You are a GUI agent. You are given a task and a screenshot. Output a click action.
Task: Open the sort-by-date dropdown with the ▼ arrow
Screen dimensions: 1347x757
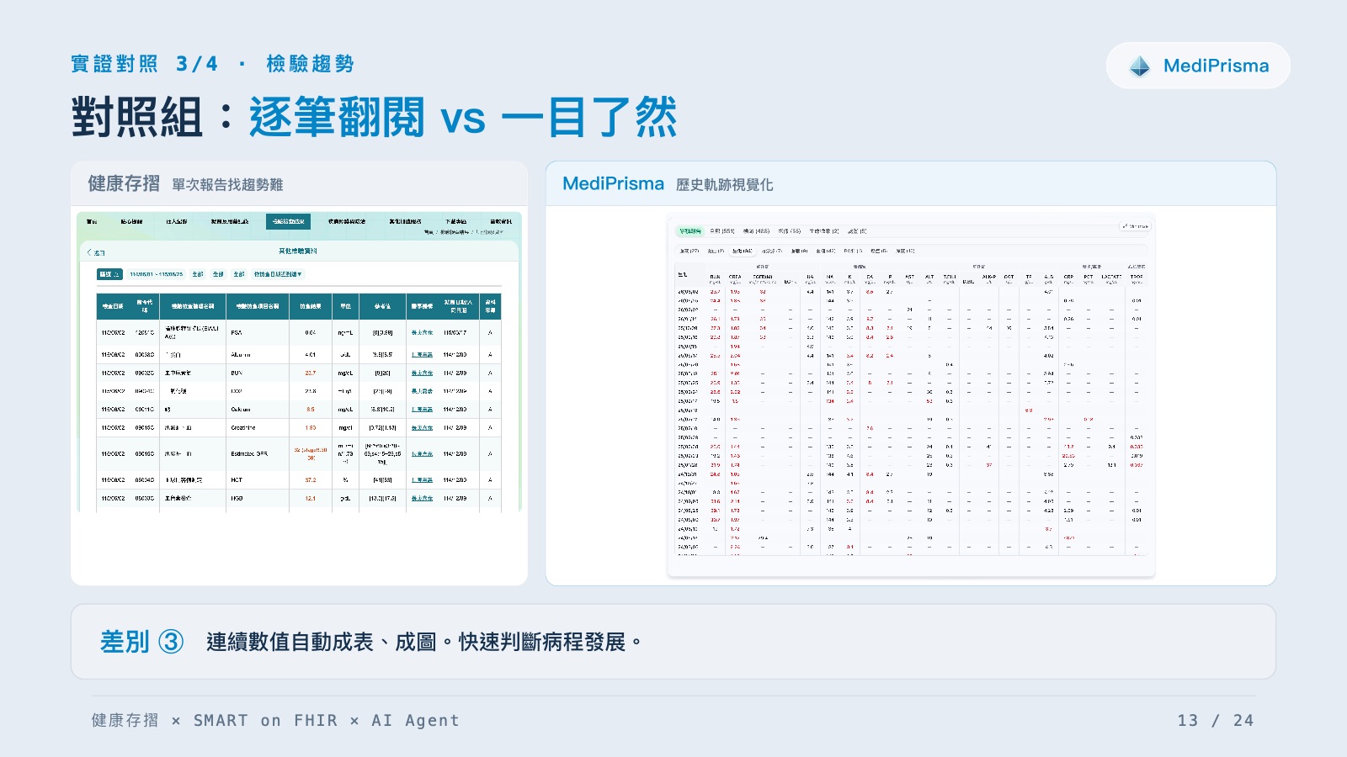(x=278, y=274)
